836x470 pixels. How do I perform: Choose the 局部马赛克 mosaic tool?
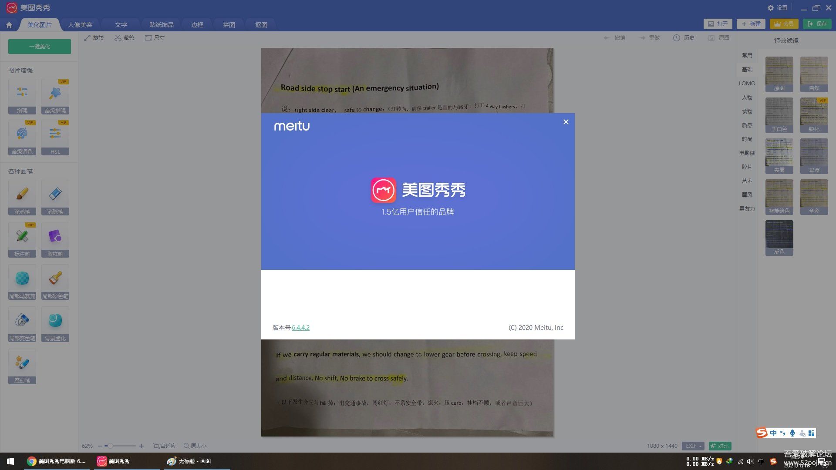coord(22,281)
